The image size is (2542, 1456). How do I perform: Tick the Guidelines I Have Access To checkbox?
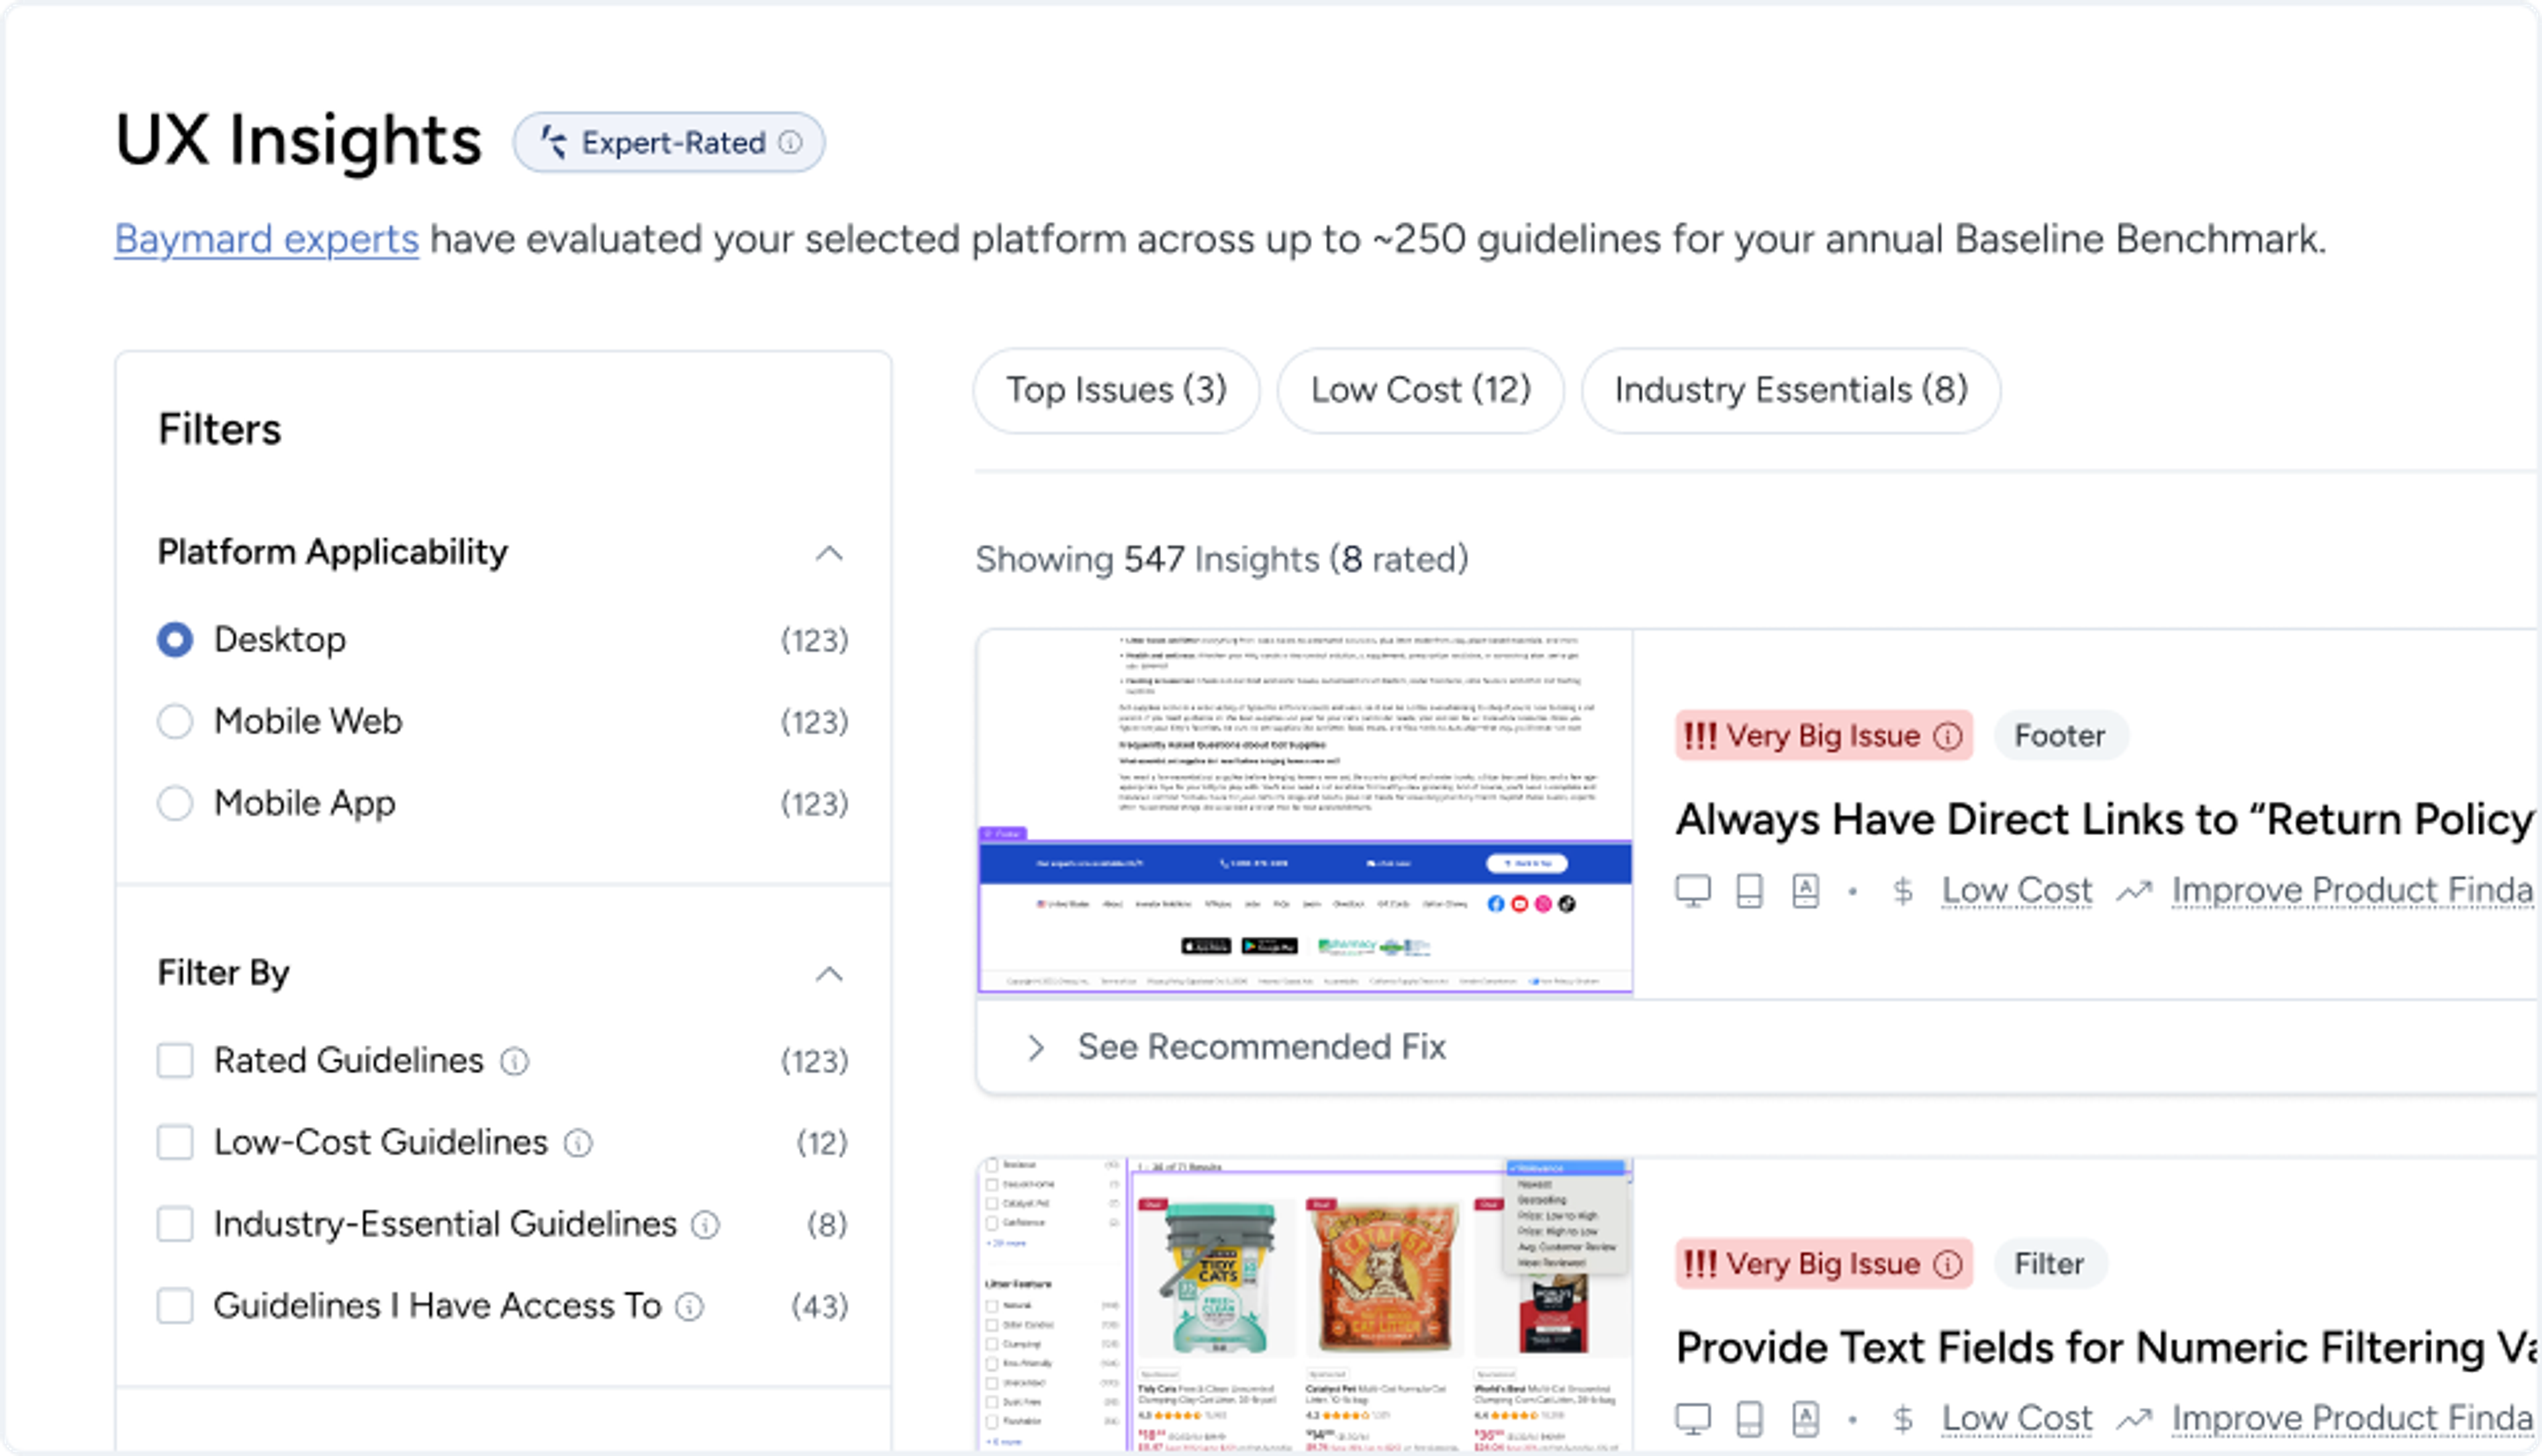coord(175,1307)
